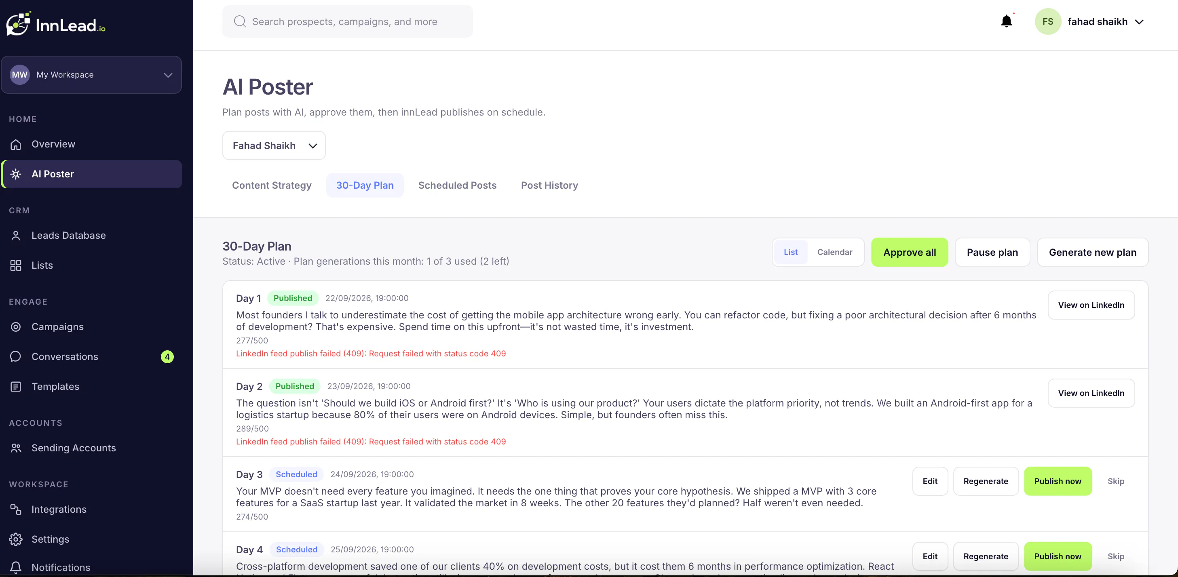Screen dimensions: 1178x577
Task: Edit the Day 3 post
Action: 930,481
